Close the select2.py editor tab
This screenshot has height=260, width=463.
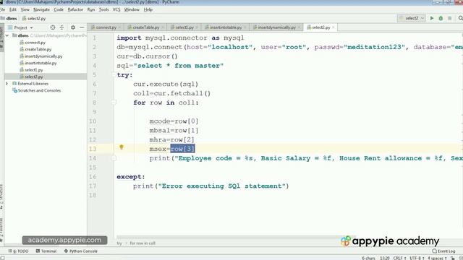point(334,27)
